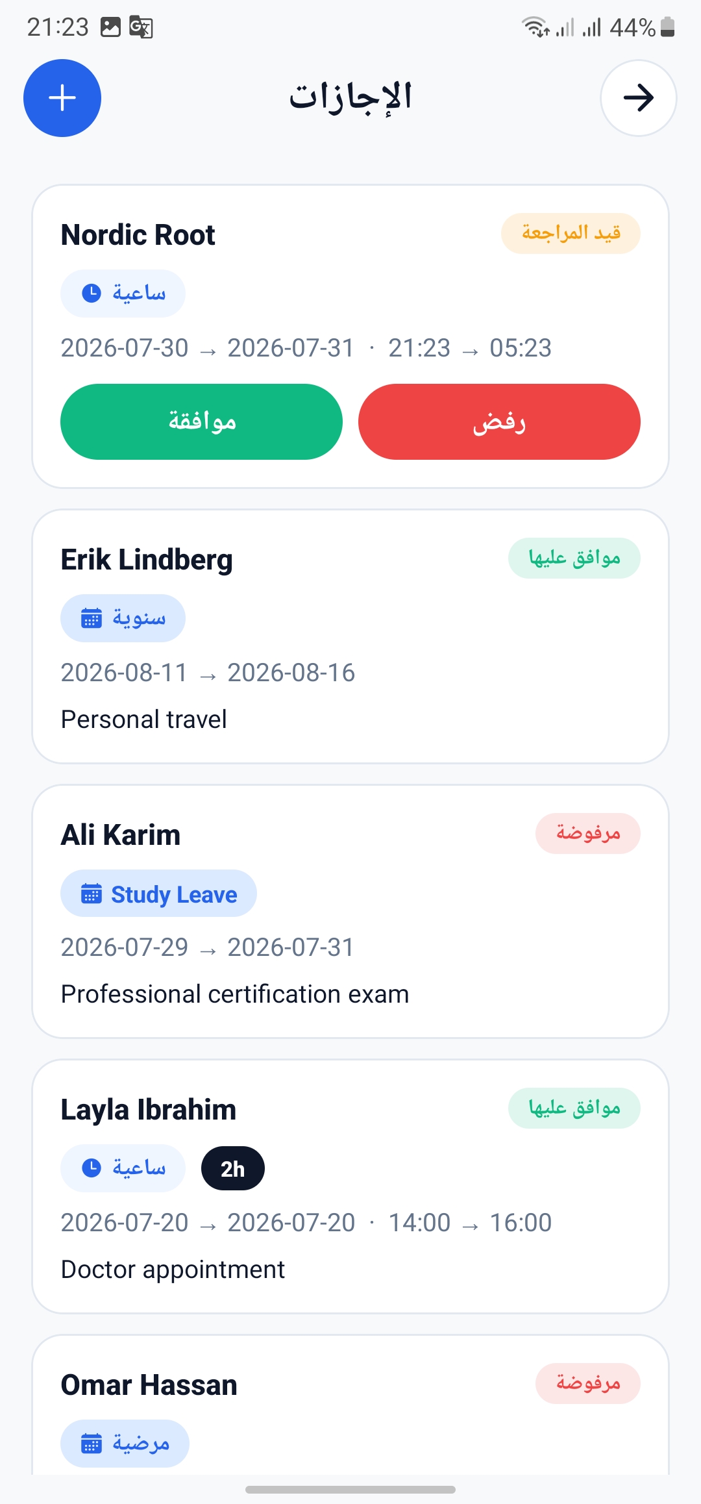
Task: Tap calendar icon in Erik Lindberg's annual chip
Action: (x=92, y=618)
